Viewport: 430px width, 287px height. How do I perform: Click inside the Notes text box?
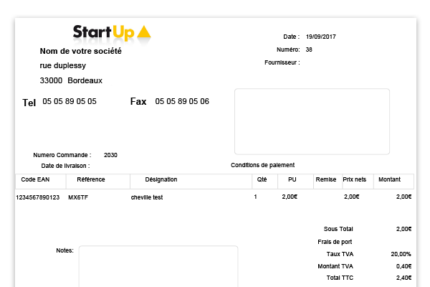tap(158, 265)
